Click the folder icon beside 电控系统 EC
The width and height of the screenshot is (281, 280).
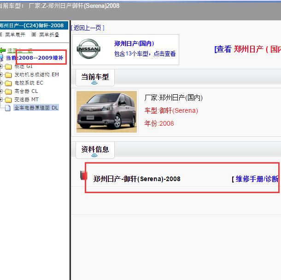click(x=8, y=83)
